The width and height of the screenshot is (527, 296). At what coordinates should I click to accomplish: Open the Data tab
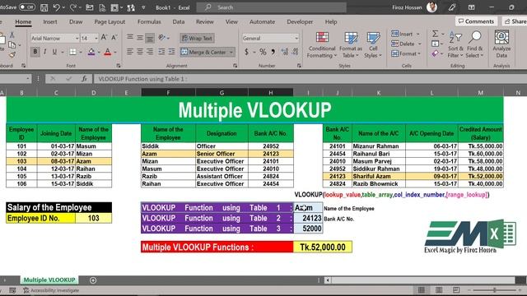(x=179, y=22)
